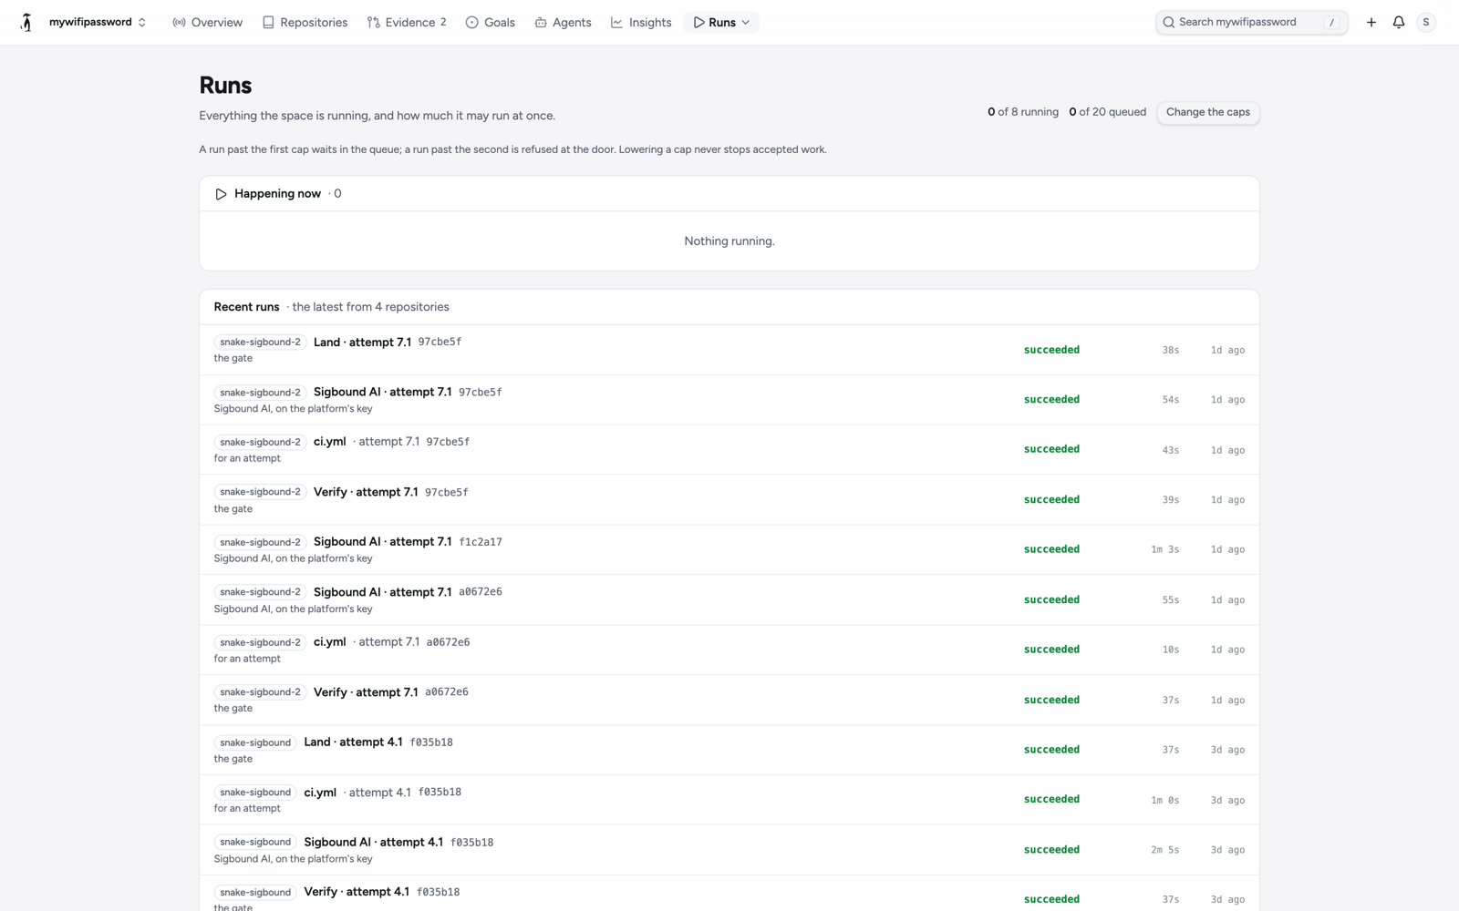Click the 0 of 20 queued counter
The image size is (1459, 911).
coord(1107,112)
